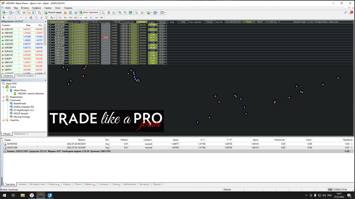The image size is (355, 199).
Task: Open the indicators list dropdown arrow
Action: (151, 13)
